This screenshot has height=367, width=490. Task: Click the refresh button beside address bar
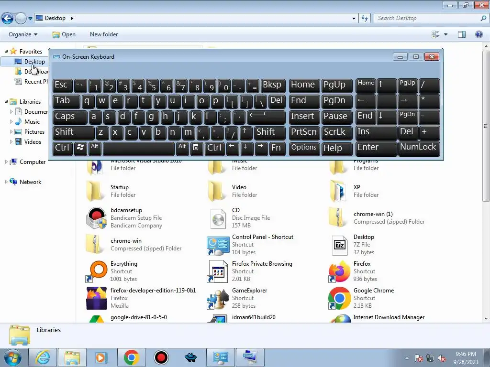pos(364,19)
